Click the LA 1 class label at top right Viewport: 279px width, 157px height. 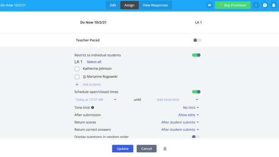click(x=198, y=22)
